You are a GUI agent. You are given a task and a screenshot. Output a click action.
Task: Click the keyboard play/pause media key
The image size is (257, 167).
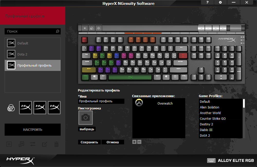coord(208,28)
